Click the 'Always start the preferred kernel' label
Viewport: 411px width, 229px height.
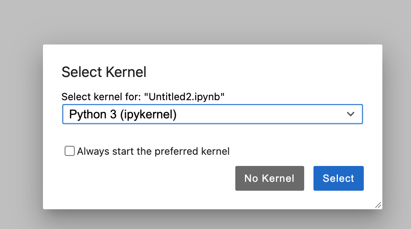[153, 151]
